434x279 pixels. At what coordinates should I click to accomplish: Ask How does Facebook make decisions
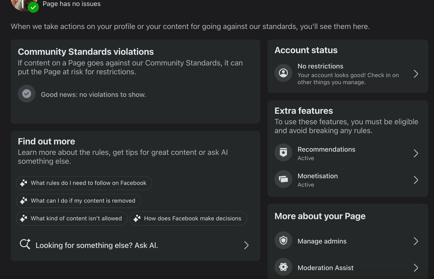tap(188, 218)
